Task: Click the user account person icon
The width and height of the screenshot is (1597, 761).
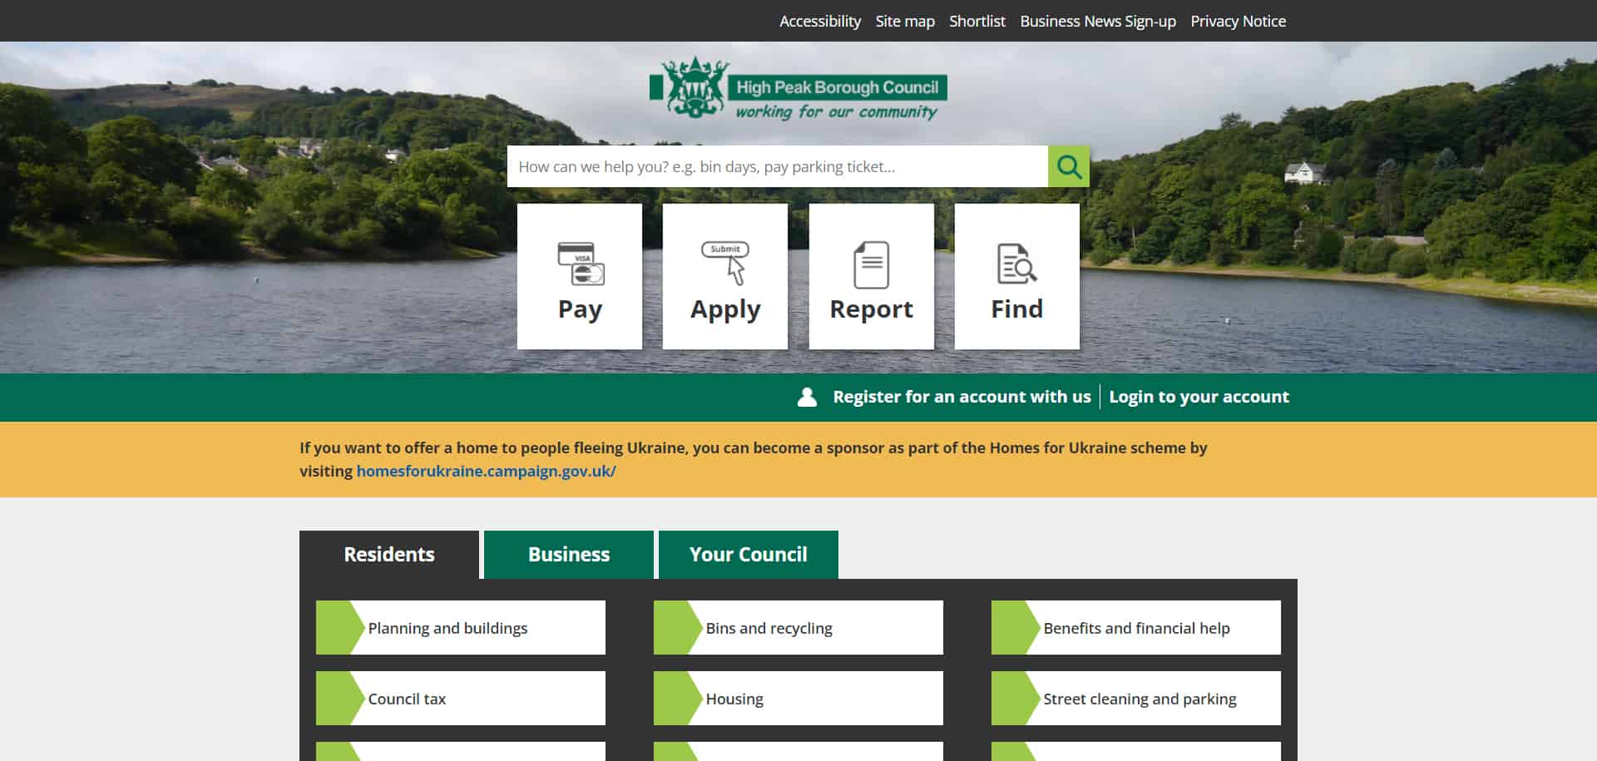Action: click(807, 398)
